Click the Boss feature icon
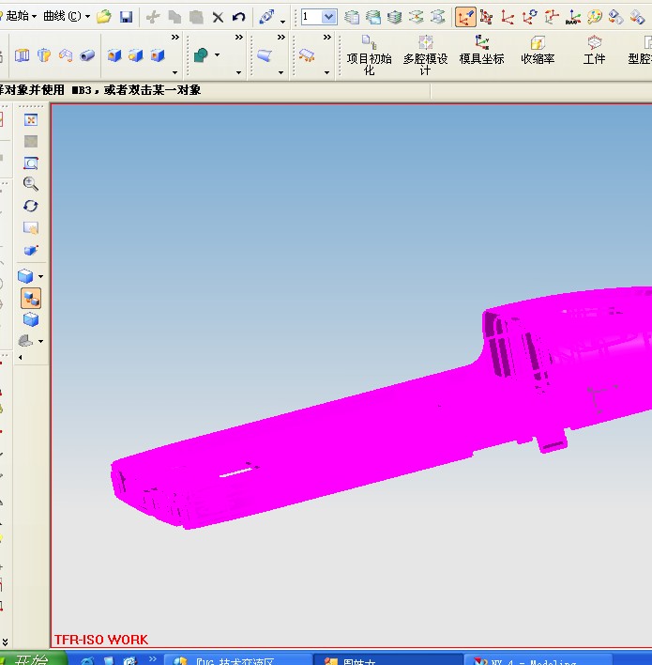Image resolution: width=652 pixels, height=665 pixels. 136,55
